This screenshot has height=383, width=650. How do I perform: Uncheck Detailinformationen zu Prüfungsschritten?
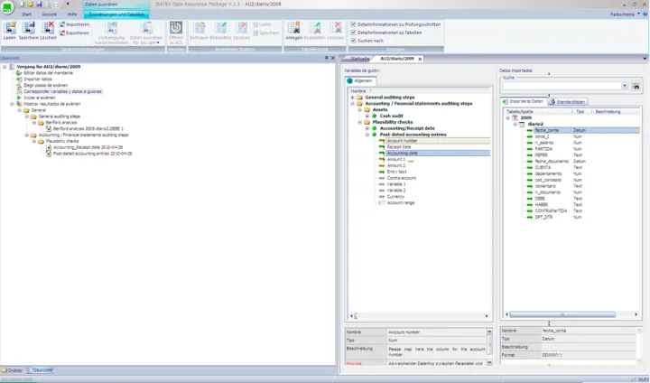pos(353,24)
